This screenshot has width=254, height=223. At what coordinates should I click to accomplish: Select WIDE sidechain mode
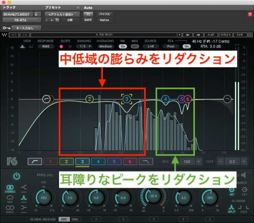click(x=244, y=209)
